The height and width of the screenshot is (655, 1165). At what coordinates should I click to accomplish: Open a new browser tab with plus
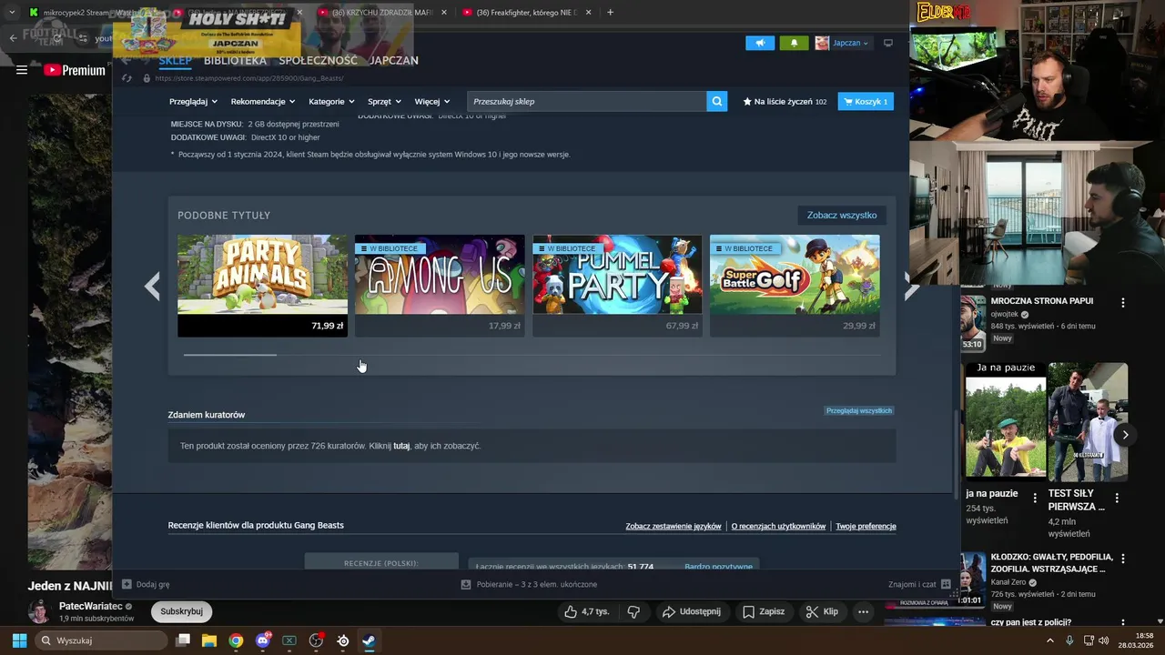point(610,13)
